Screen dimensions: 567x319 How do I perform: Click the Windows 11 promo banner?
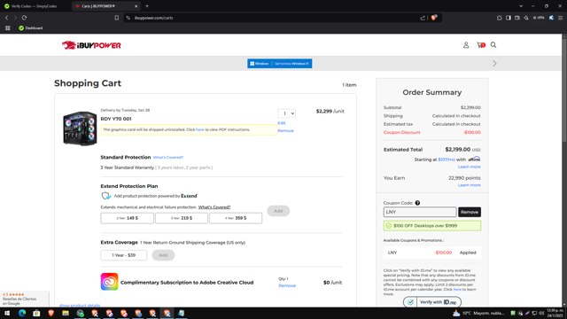[280, 64]
